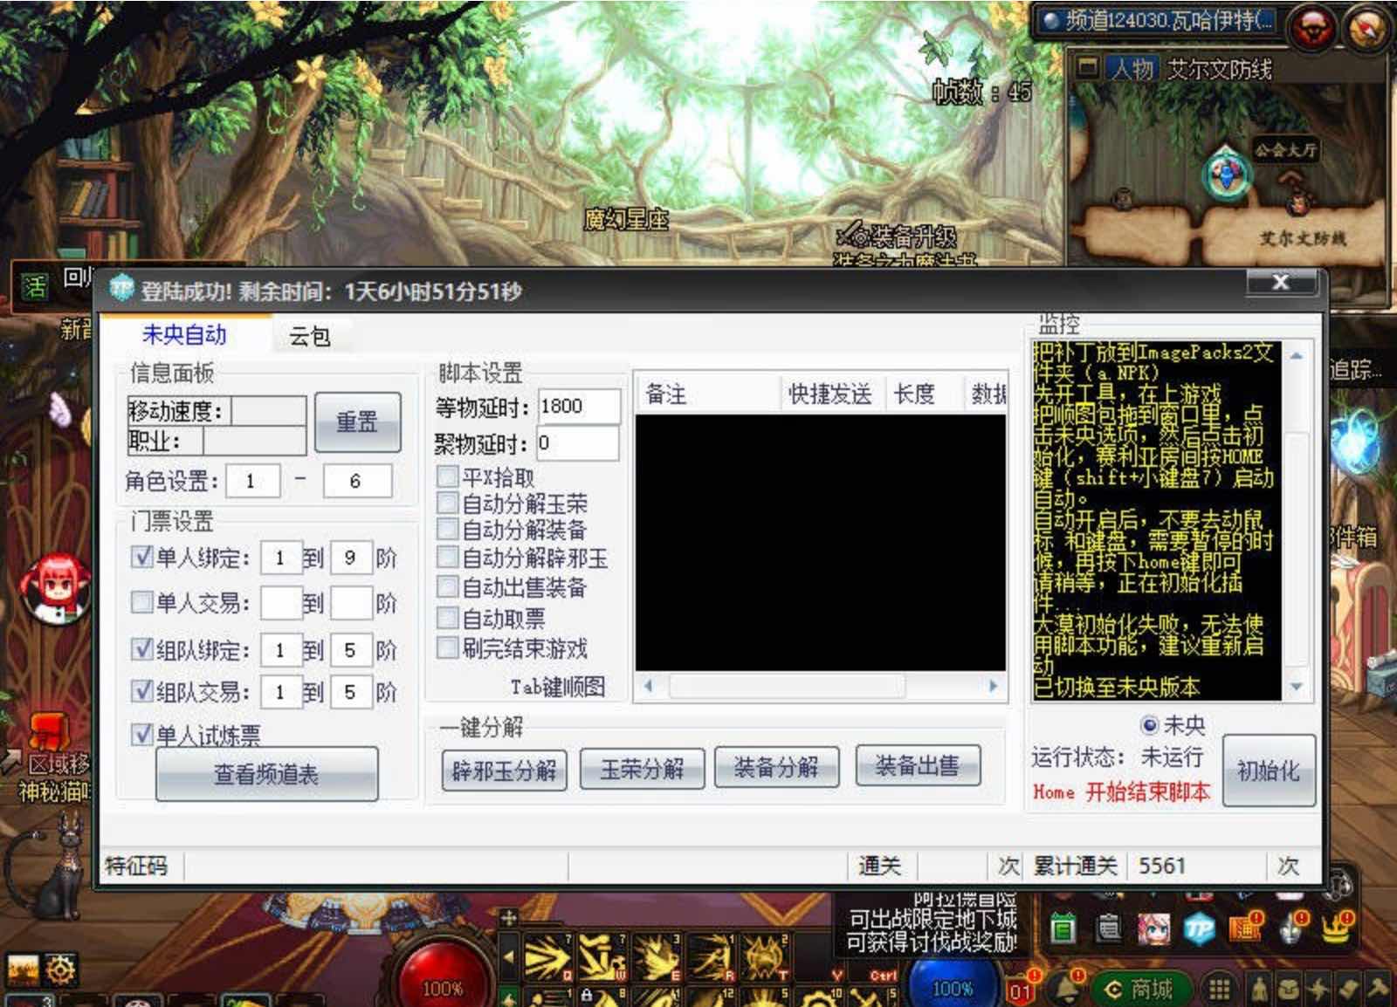1397x1007 pixels.
Task: Open the blue TP hexagon icon
Action: pyautogui.click(x=1200, y=929)
